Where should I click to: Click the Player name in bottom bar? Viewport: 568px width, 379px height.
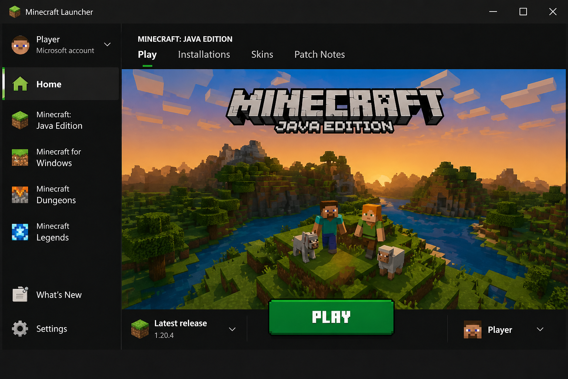tap(500, 330)
